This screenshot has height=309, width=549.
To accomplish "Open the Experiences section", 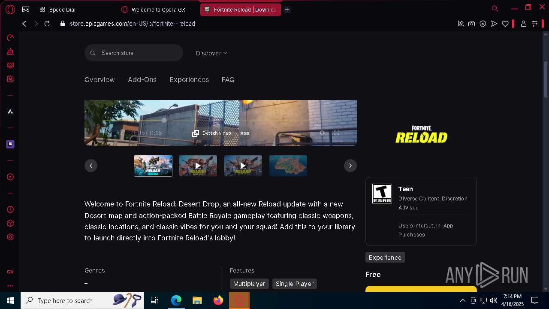I will pyautogui.click(x=189, y=79).
